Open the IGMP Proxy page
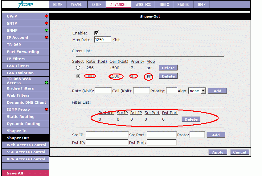This screenshot has height=176, width=262. pyautogui.click(x=25, y=110)
